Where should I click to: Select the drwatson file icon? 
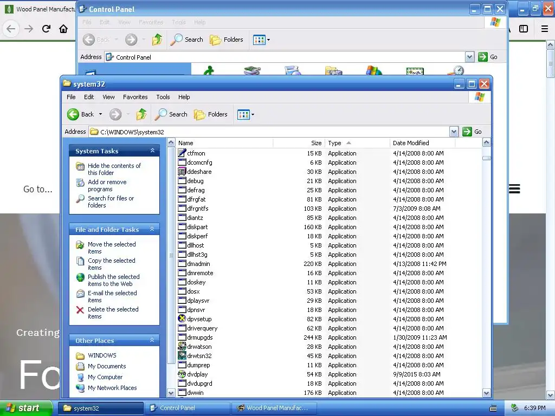182,346
